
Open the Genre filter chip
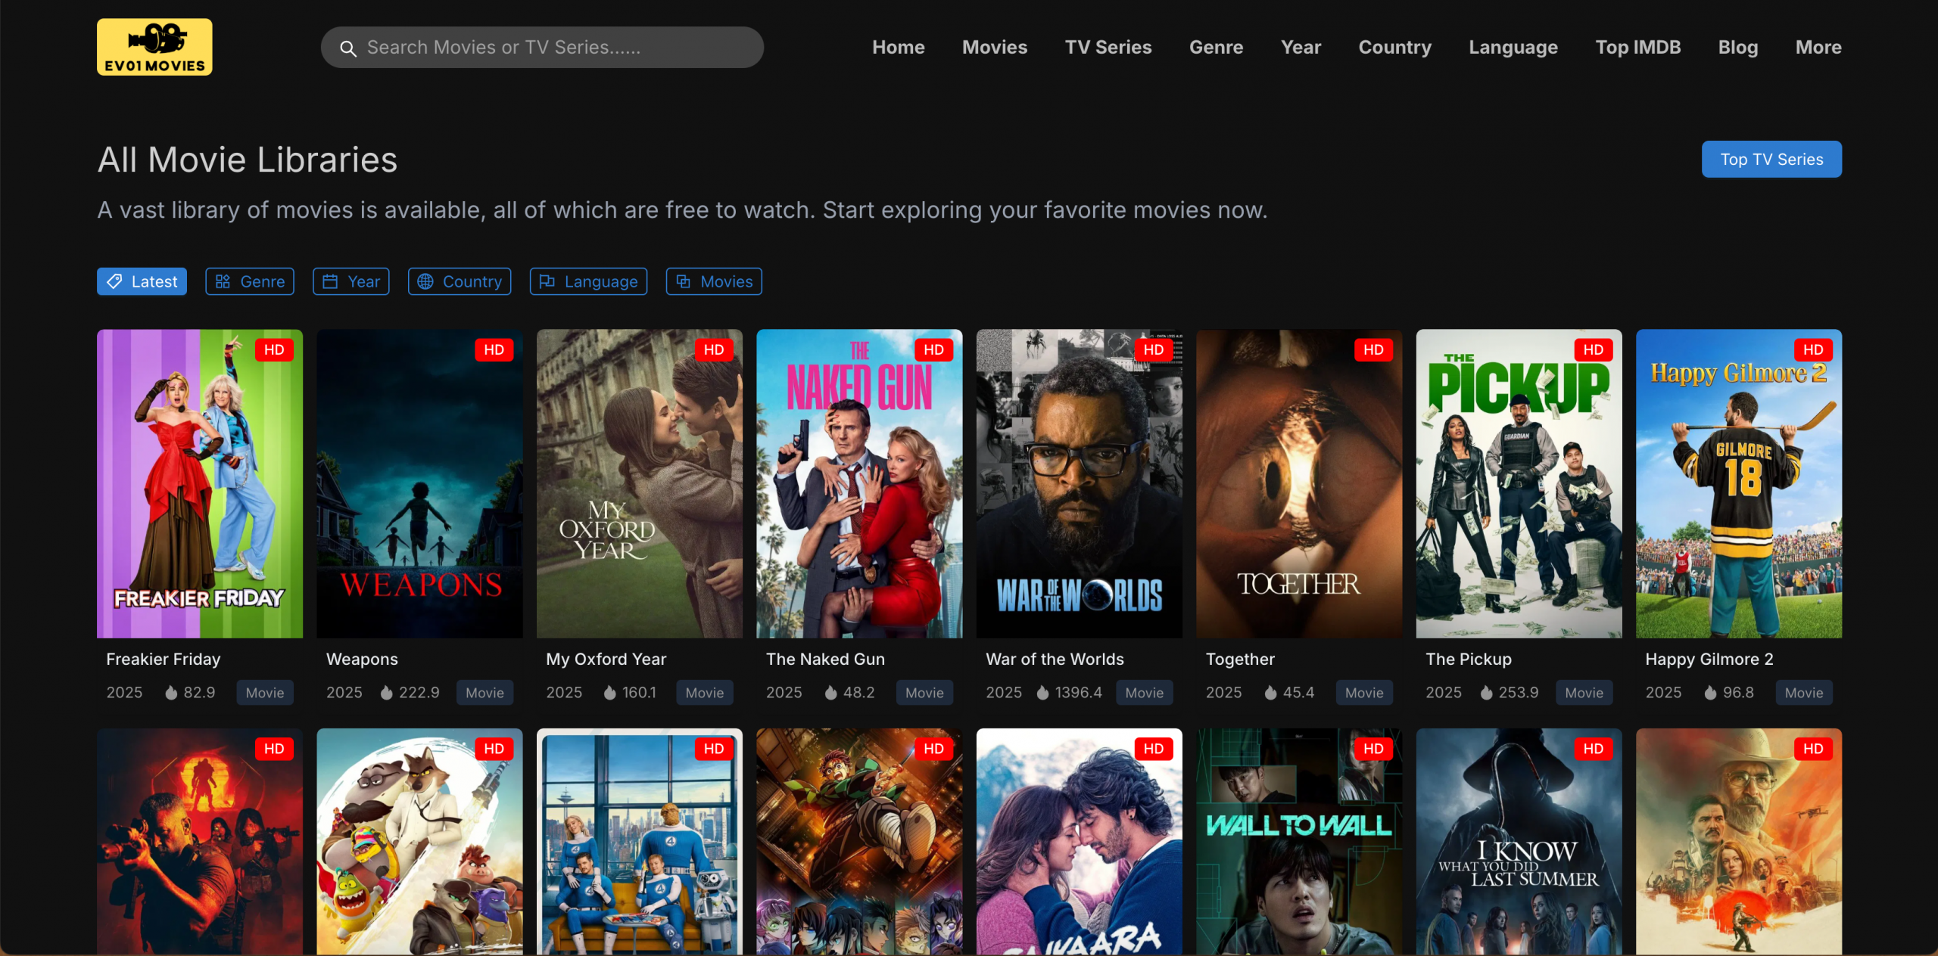[250, 281]
